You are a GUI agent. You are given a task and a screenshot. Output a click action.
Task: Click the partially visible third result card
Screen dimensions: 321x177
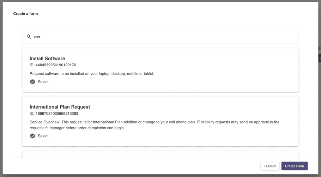tap(160, 154)
